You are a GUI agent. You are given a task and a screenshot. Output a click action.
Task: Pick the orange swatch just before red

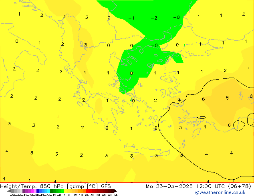tap(85, 191)
